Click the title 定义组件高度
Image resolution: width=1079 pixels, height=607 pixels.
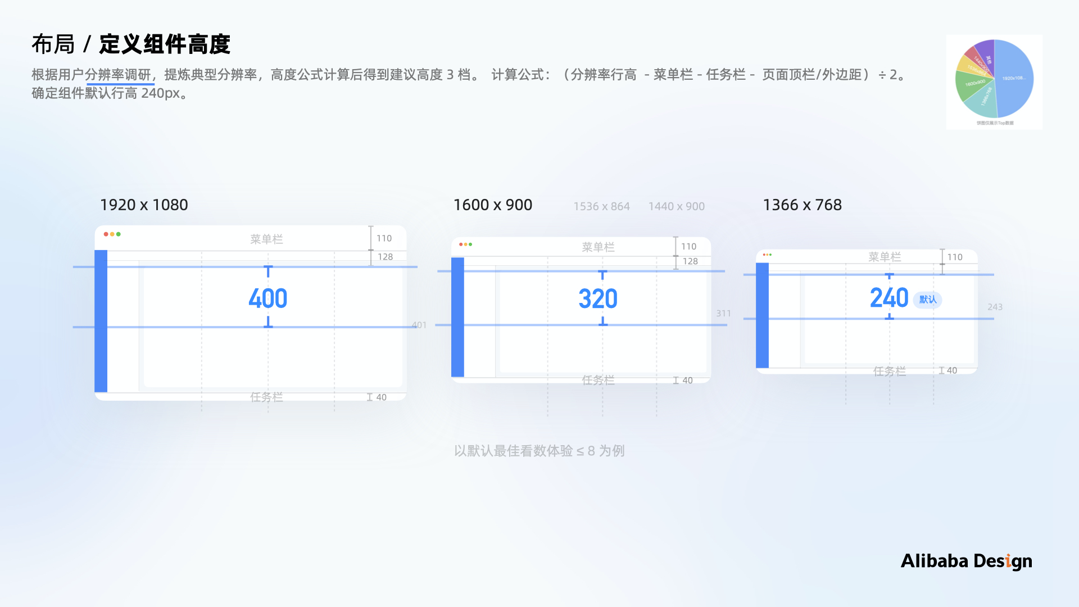(165, 44)
